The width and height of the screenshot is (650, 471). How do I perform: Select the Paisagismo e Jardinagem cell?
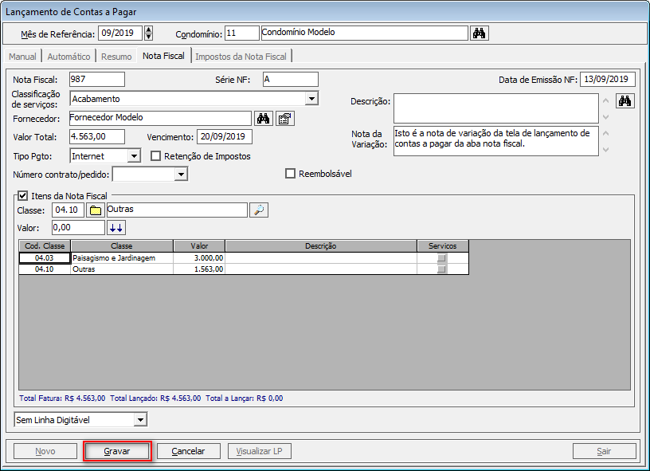(122, 258)
